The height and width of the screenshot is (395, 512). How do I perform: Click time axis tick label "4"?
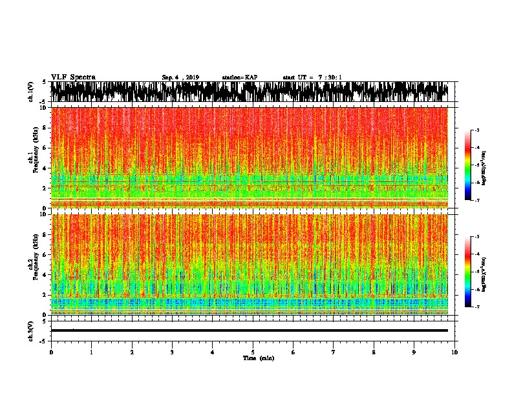coord(213,352)
